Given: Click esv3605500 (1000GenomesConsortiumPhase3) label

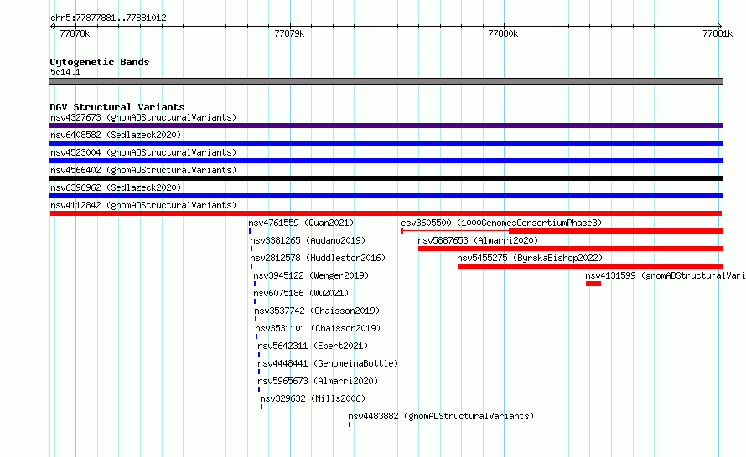Looking at the screenshot, I should click(x=501, y=223).
